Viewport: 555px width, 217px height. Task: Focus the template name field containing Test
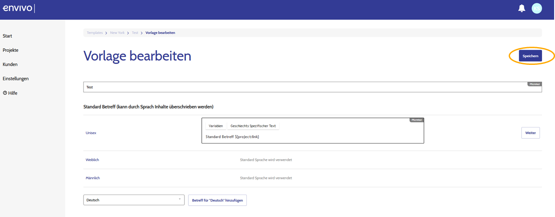coord(313,87)
